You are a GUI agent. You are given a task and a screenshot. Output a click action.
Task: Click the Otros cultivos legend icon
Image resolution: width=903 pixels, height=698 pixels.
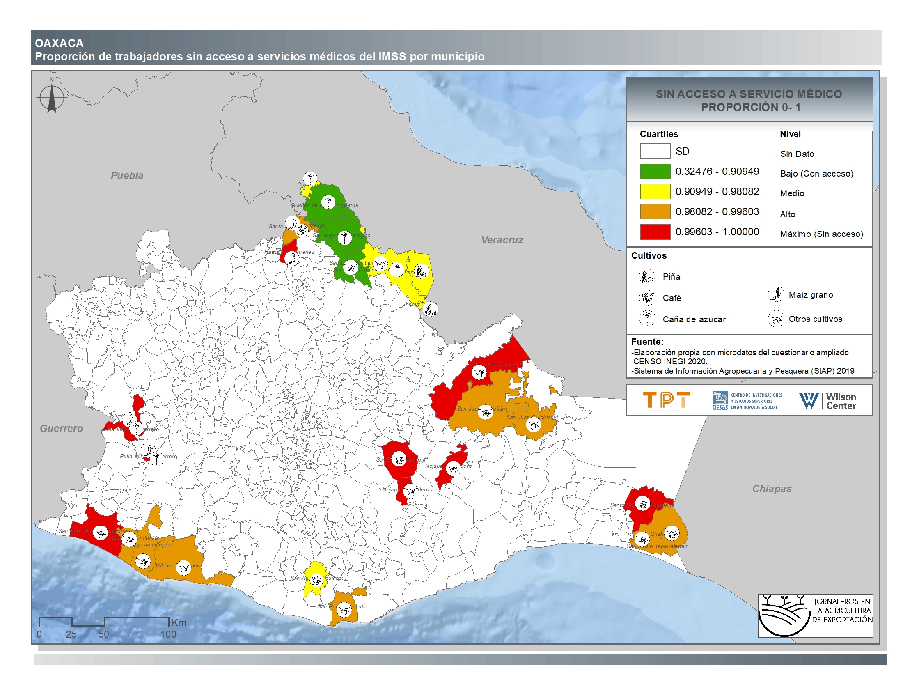pyautogui.click(x=776, y=319)
